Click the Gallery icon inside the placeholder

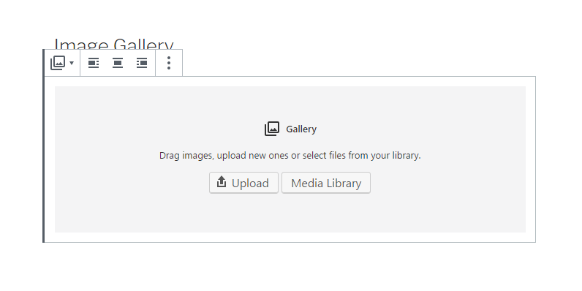pyautogui.click(x=272, y=129)
